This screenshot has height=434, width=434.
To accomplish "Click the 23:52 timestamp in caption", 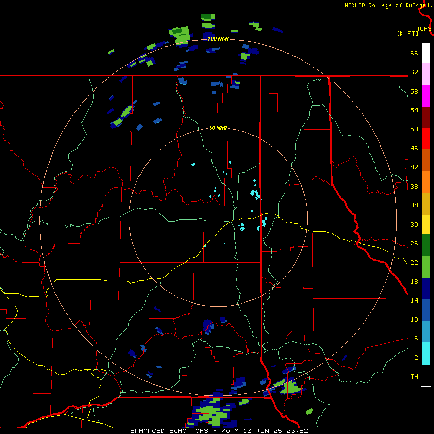I will [298, 431].
